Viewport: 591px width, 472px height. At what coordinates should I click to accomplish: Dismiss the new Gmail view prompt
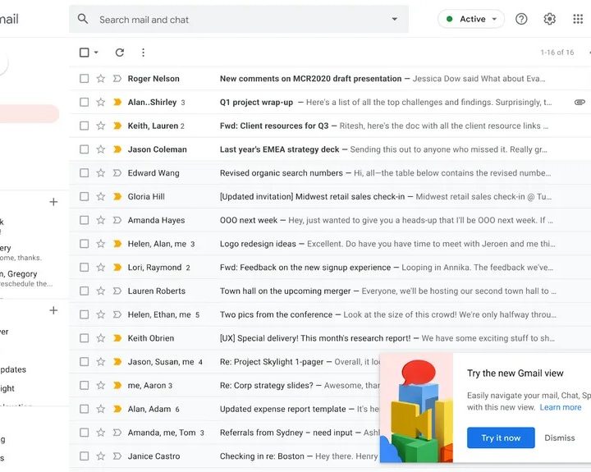click(559, 438)
